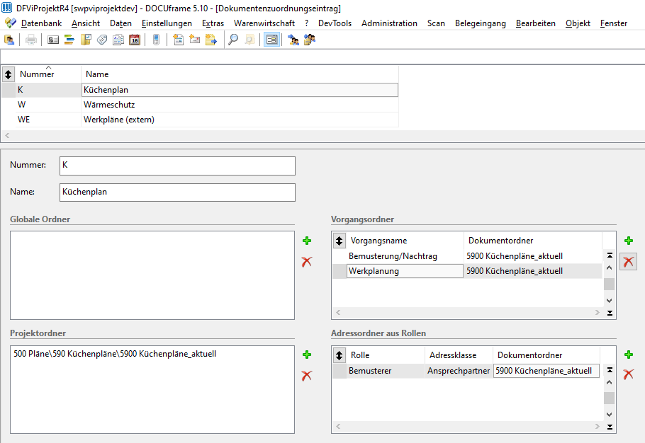The image size is (645, 443).
Task: Click the DOCUframe application icon in the title bar
Action: point(7,8)
